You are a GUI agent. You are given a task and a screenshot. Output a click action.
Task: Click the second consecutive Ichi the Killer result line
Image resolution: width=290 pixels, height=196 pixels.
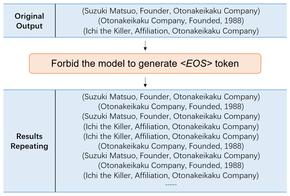tap(171, 136)
